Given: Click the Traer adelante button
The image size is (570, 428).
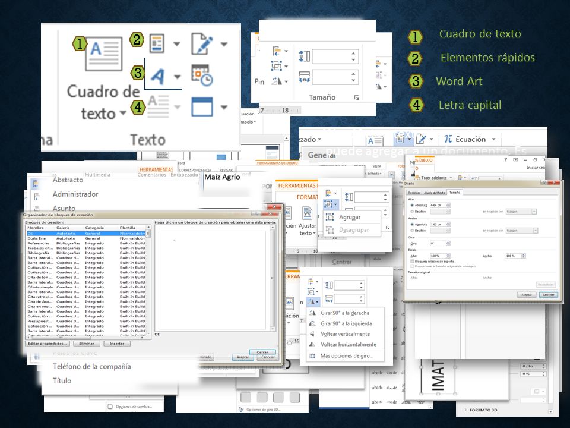Looking at the screenshot, I should [431, 178].
